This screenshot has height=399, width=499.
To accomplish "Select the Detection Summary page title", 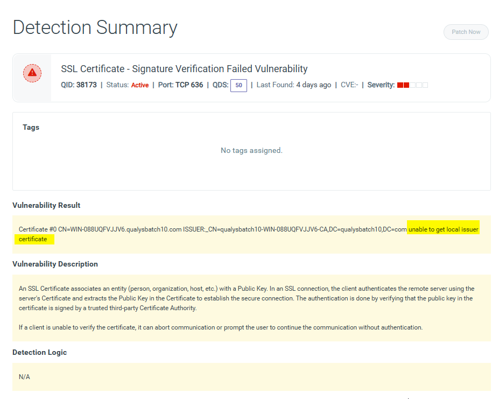I will 95,27.
